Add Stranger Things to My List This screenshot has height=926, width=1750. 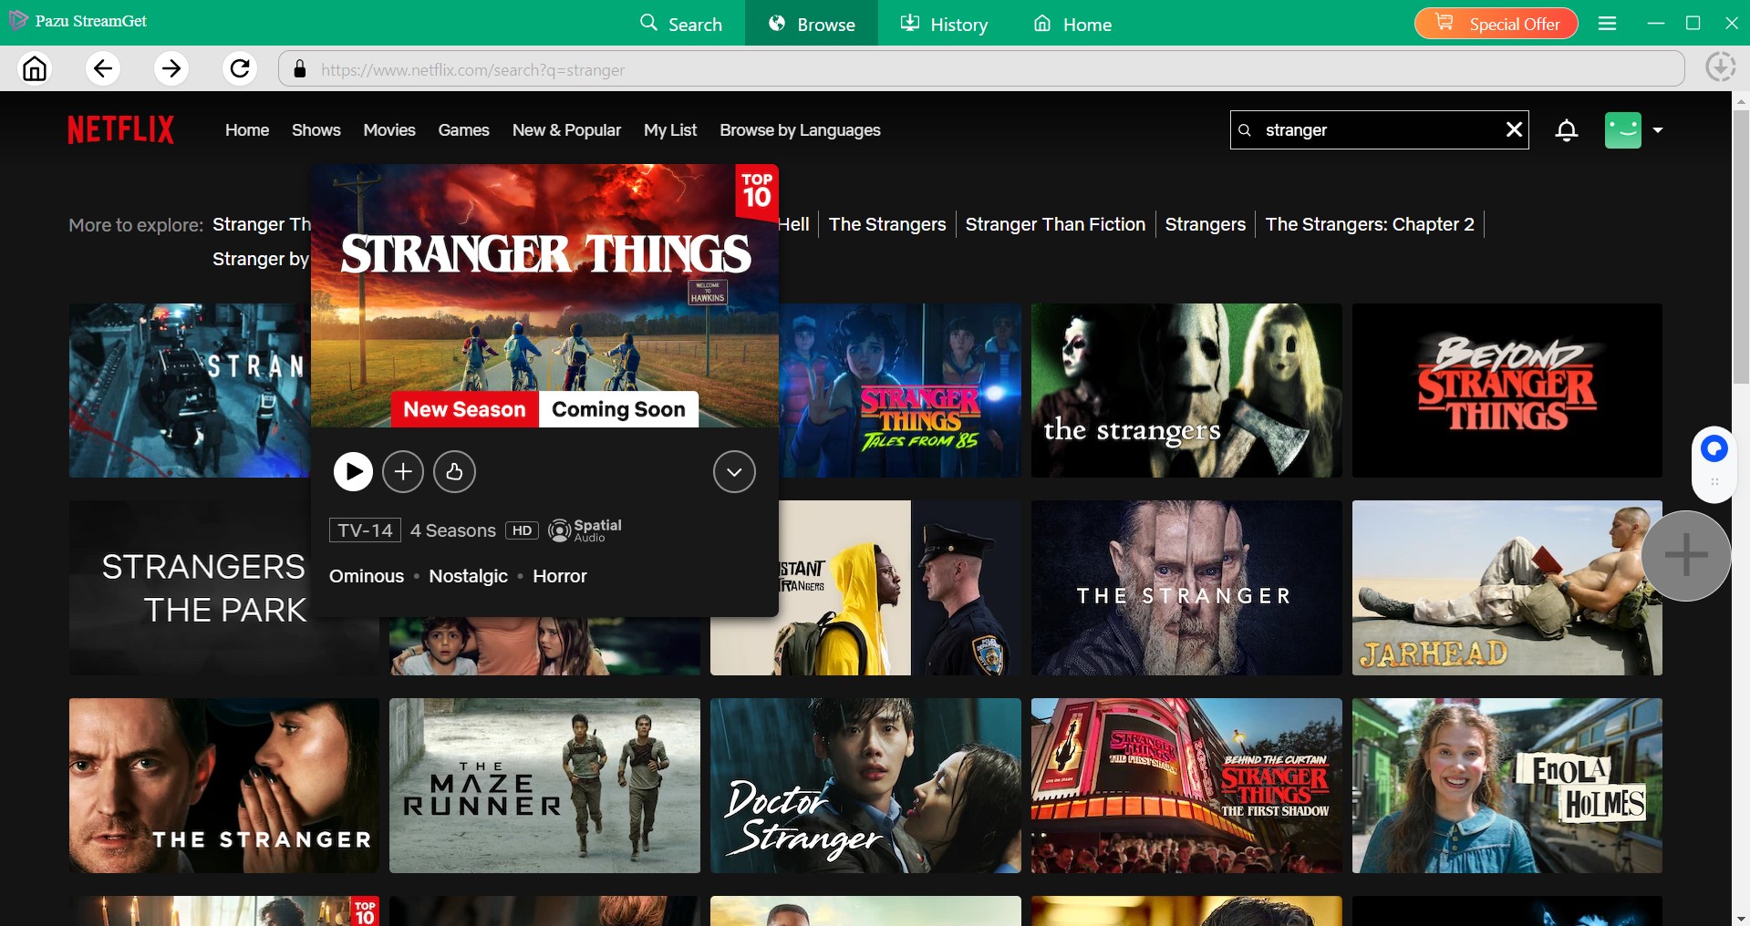click(x=403, y=471)
